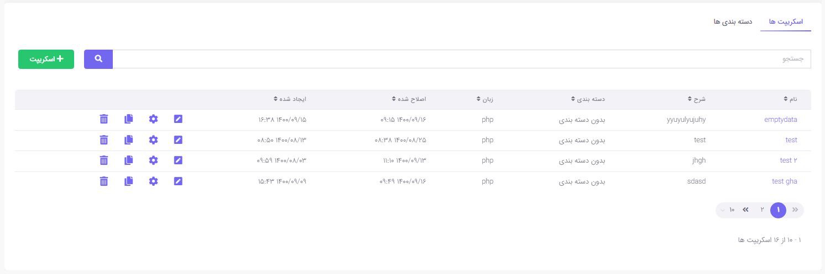
Task: Delete the test gha script with trash icon
Action: click(103, 181)
